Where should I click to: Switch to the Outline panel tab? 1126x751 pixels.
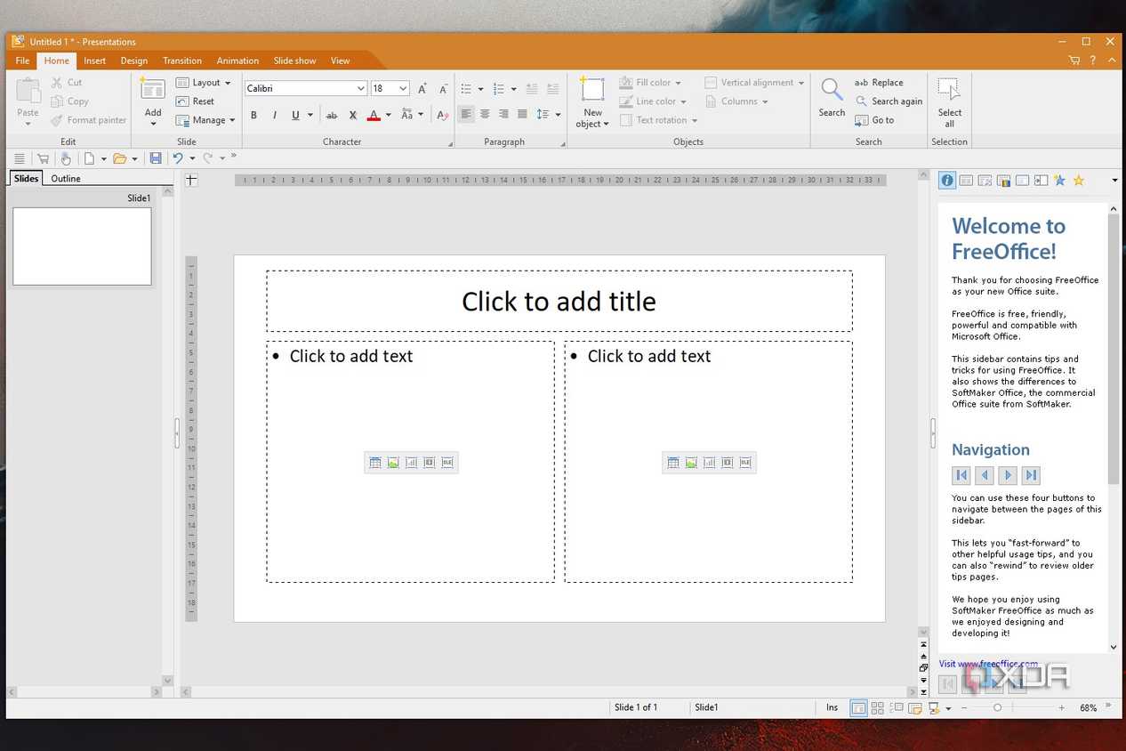pos(66,178)
